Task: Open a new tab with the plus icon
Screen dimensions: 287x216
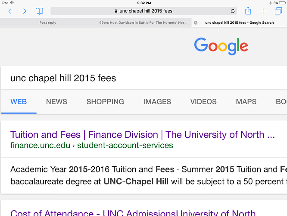Action: (x=263, y=11)
